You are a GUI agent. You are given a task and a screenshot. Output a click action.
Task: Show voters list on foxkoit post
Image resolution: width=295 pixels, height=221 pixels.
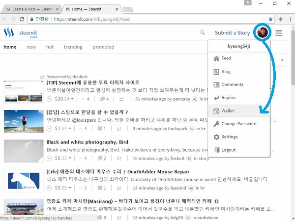pos(83,159)
